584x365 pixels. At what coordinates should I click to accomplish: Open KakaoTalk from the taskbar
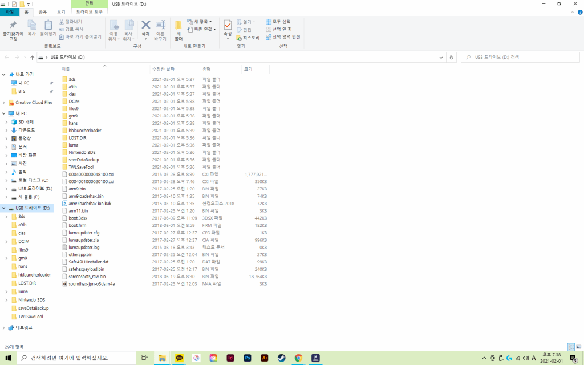179,358
